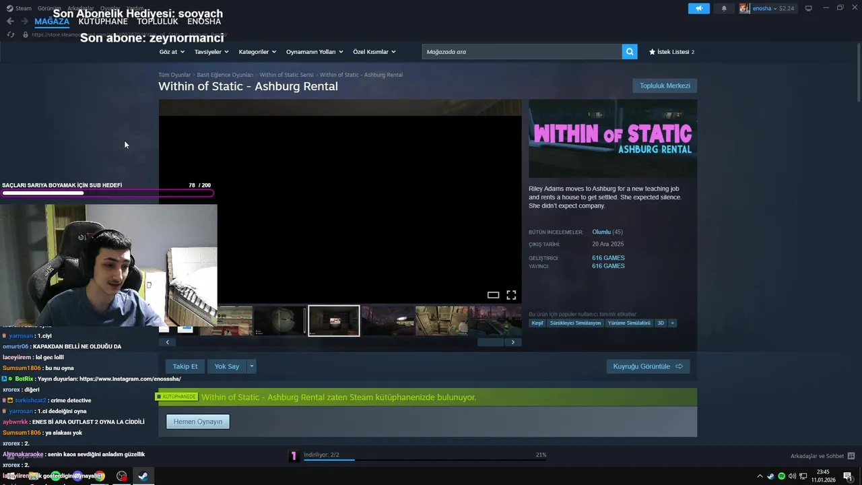Screen dimensions: 862x485
Task: Open the Basit Eğlence Oyunları breadcrumb
Action: click(225, 75)
